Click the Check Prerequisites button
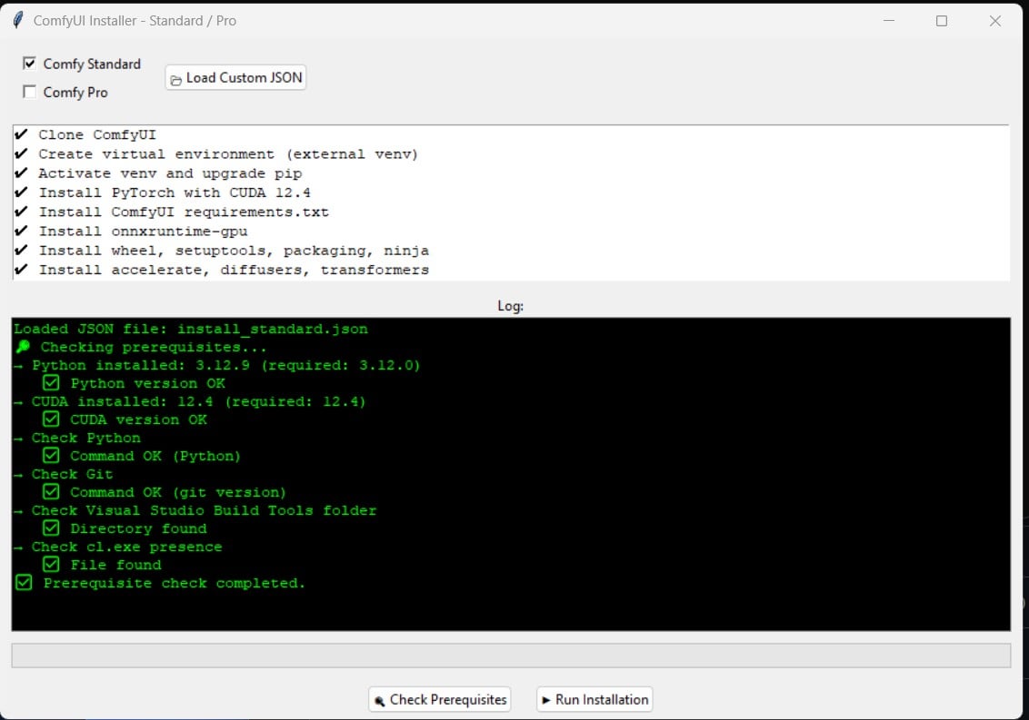This screenshot has height=720, width=1029. (x=440, y=700)
